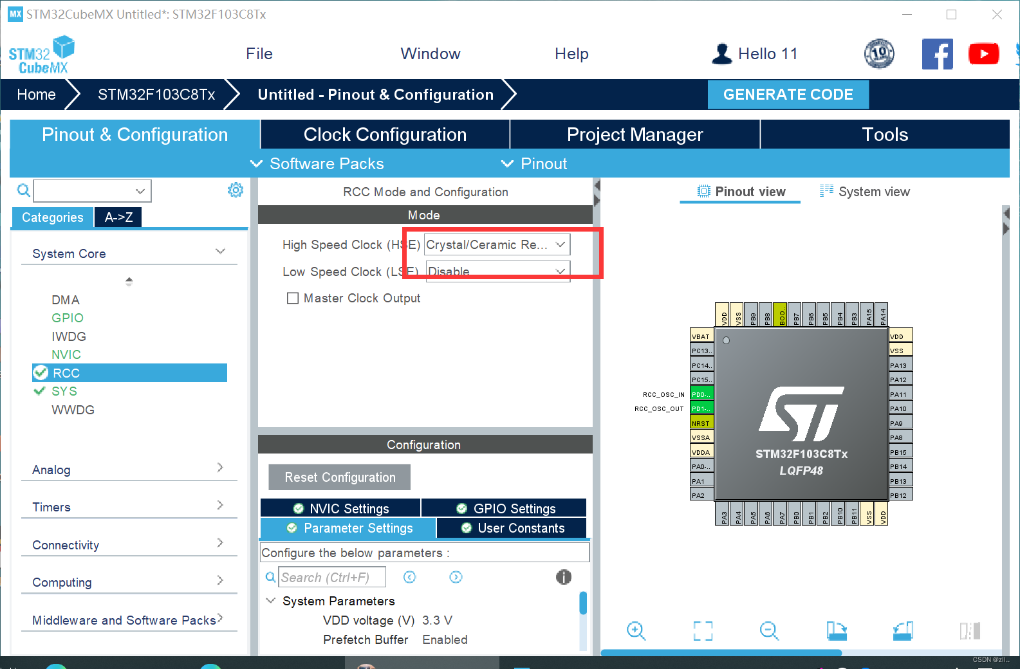Switch to System view
1020x669 pixels.
coord(864,192)
